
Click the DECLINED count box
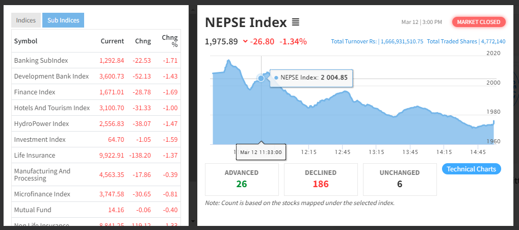tap(321, 179)
